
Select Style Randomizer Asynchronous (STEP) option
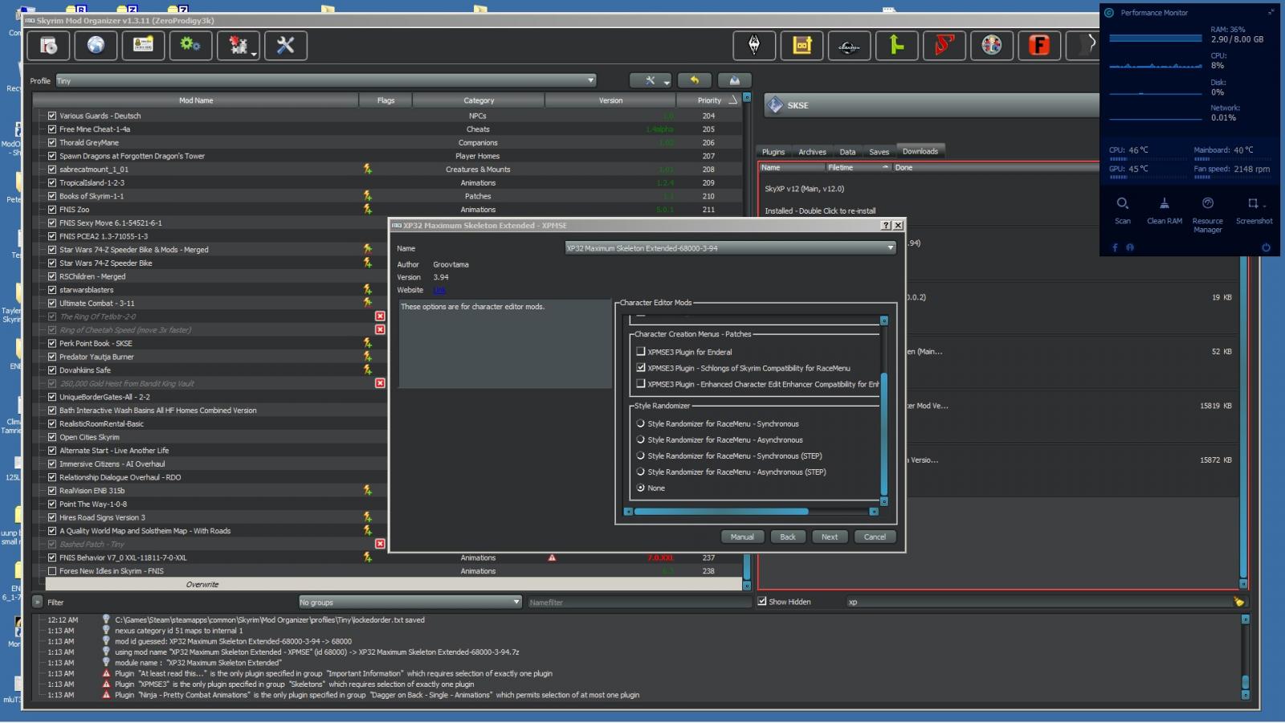(641, 472)
